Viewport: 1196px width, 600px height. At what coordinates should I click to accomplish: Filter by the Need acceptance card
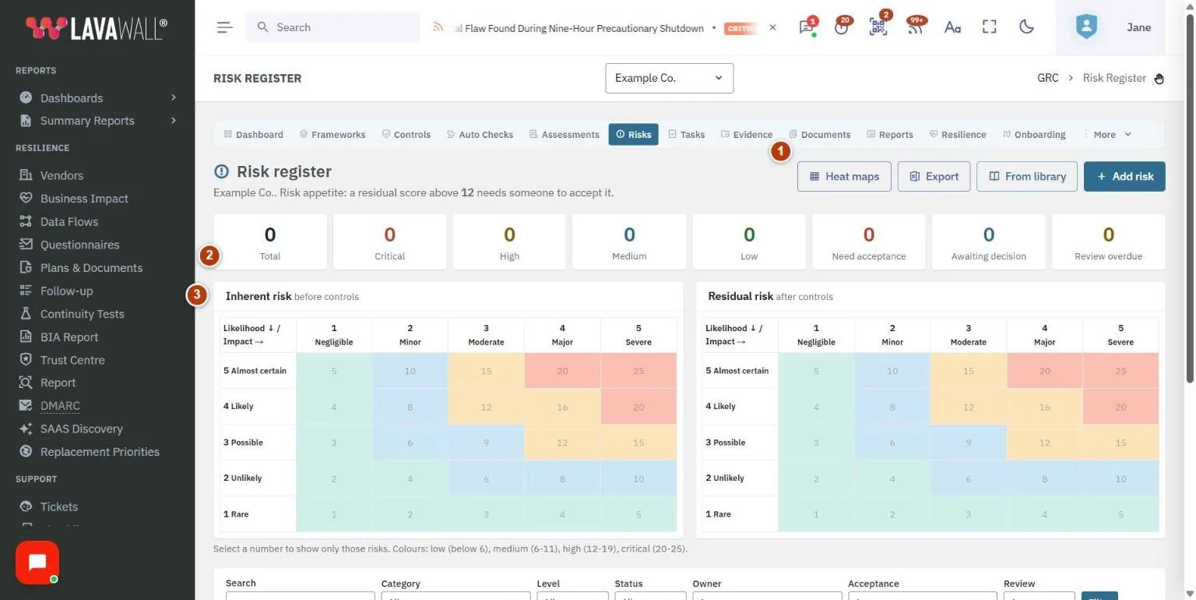coord(869,242)
